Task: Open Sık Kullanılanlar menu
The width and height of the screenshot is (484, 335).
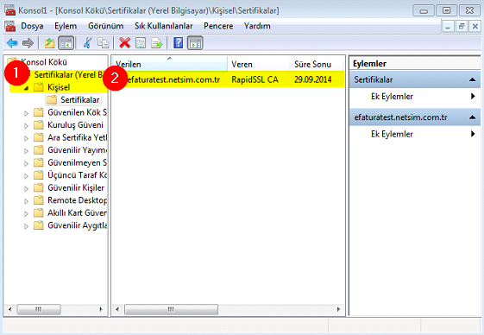Action: coord(164,26)
